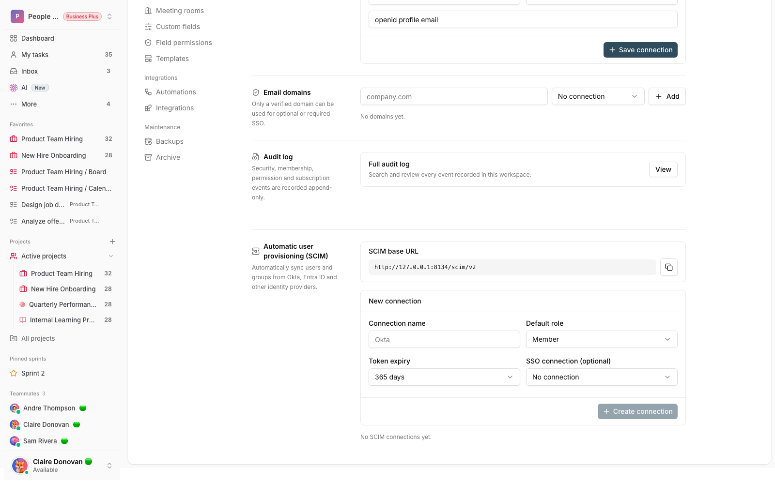Open the workspace switcher chevron
775x484 pixels.
109,16
